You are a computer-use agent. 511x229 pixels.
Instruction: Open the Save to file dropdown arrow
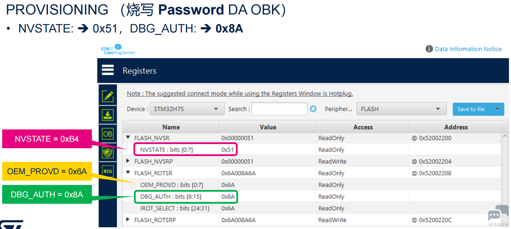click(x=497, y=109)
